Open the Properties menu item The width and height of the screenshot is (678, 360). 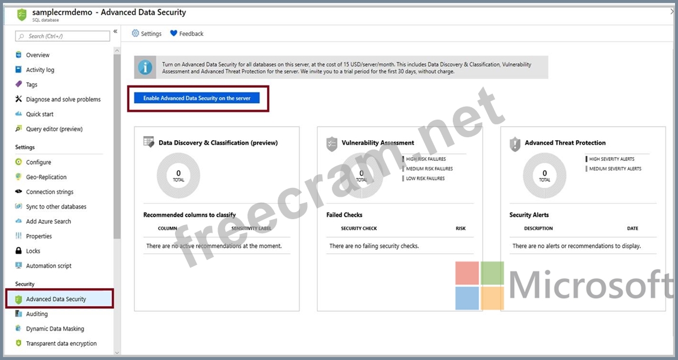click(x=39, y=236)
